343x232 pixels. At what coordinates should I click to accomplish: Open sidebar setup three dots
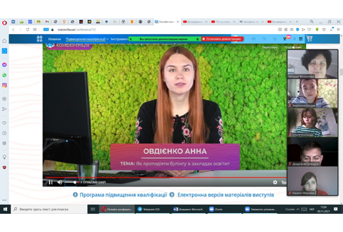(x=4, y=200)
